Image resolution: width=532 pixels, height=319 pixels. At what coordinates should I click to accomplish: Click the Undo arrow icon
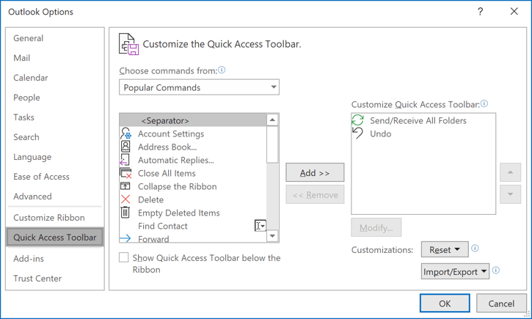[357, 133]
